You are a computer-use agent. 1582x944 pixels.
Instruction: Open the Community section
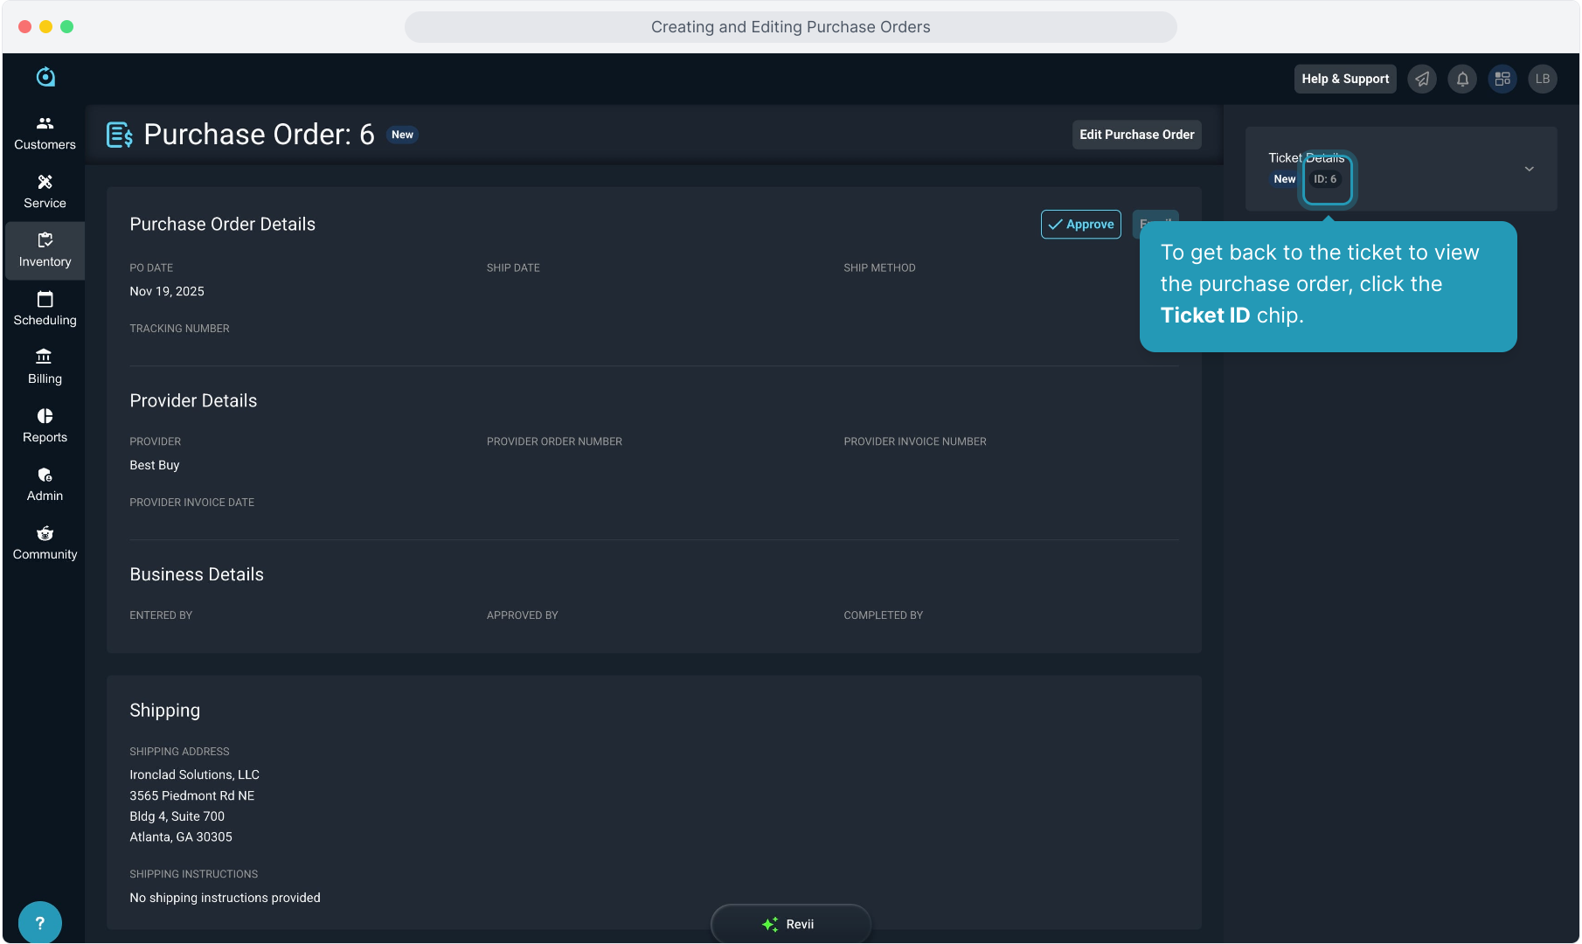click(x=45, y=543)
